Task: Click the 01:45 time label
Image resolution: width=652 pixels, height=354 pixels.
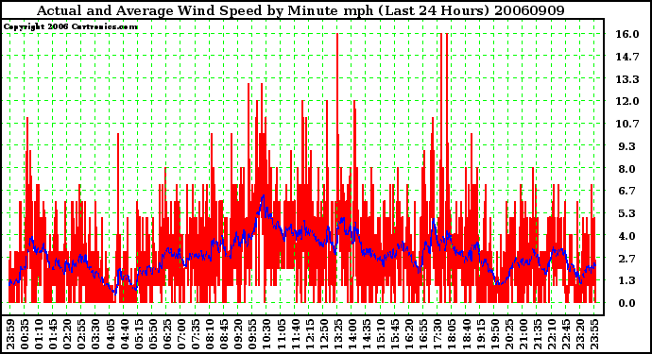Action: [x=53, y=334]
